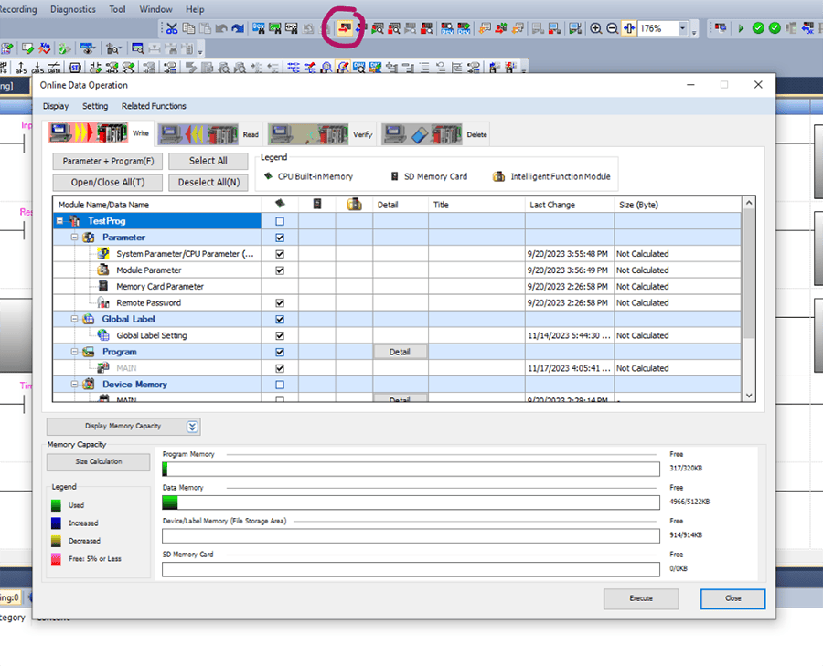Click the Intelligent Function Module column header icon
823x666 pixels.
click(354, 204)
